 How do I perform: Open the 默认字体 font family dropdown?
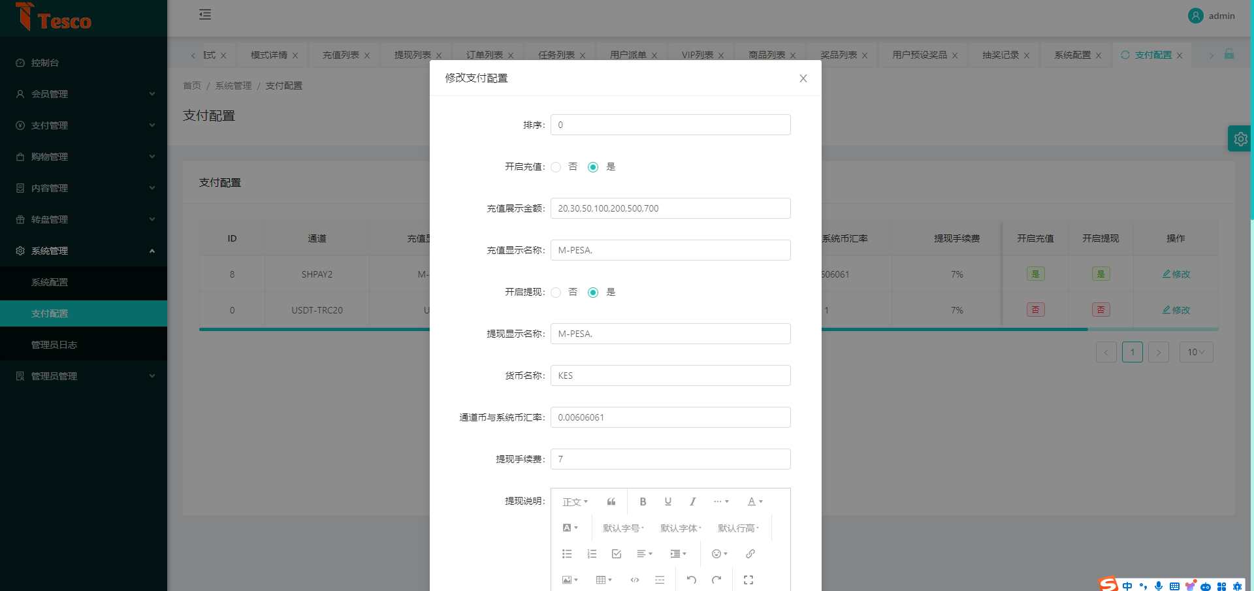pyautogui.click(x=681, y=528)
